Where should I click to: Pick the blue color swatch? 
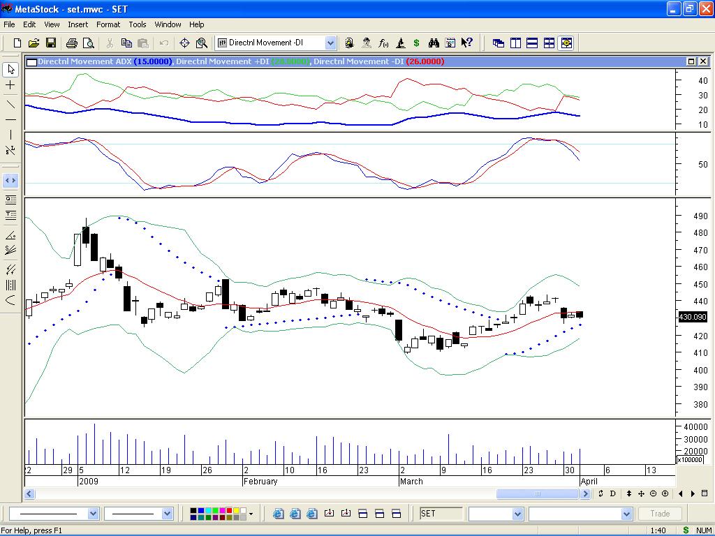pos(200,510)
